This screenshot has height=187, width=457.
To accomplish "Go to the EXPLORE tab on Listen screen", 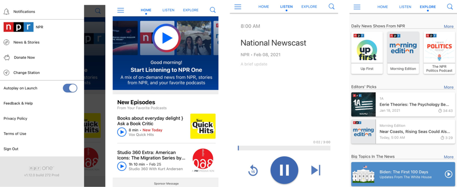I will [x=309, y=7].
